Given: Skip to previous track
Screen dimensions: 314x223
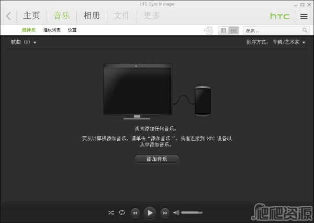Looking at the screenshot, I should pos(135,213).
